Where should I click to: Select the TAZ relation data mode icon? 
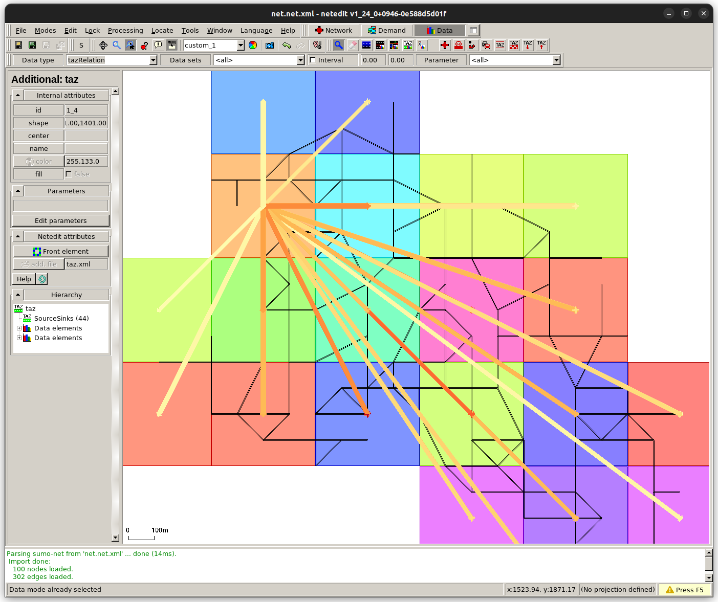(x=407, y=45)
